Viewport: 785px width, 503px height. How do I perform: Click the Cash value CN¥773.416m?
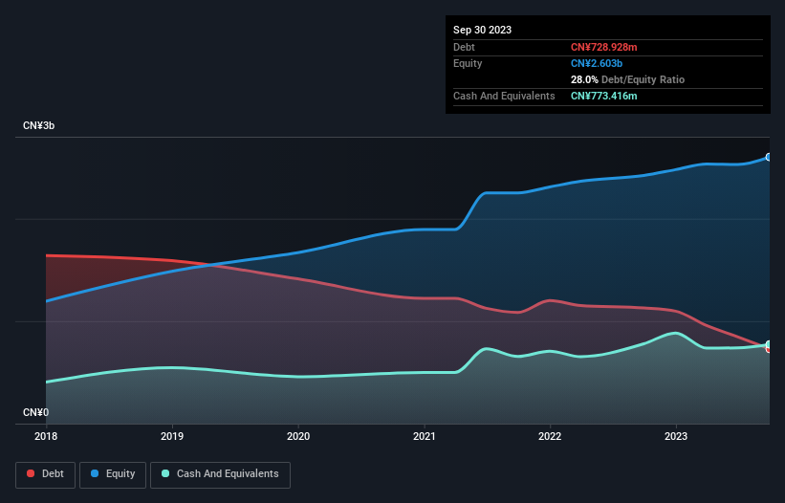603,96
